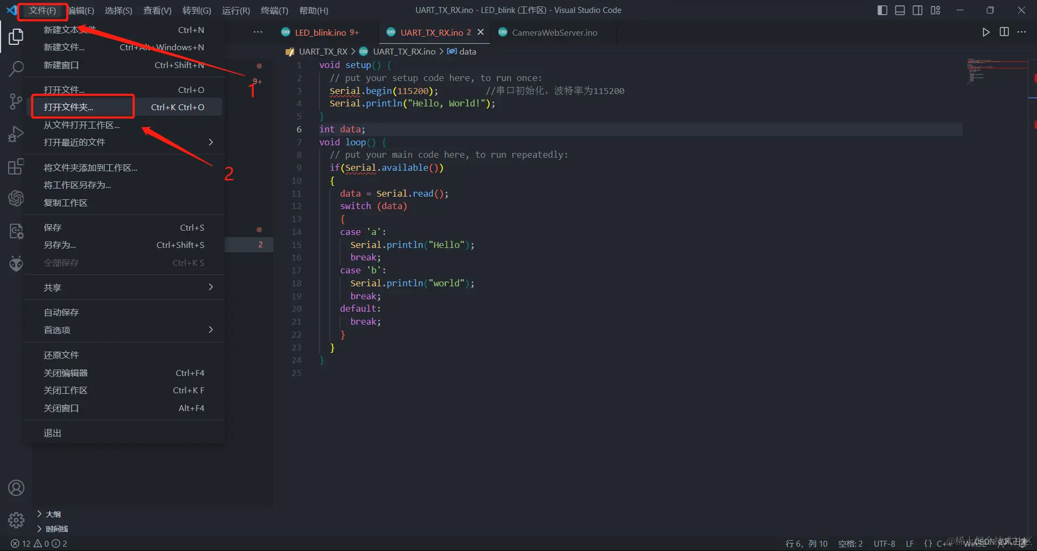Open Customize Layout in the title bar

(935, 10)
